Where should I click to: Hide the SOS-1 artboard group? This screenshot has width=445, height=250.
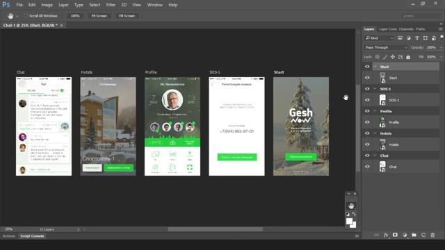[367, 89]
